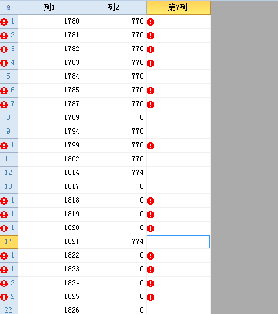Select row header number 5
Screen dimensions: 278x314
pyautogui.click(x=9, y=76)
